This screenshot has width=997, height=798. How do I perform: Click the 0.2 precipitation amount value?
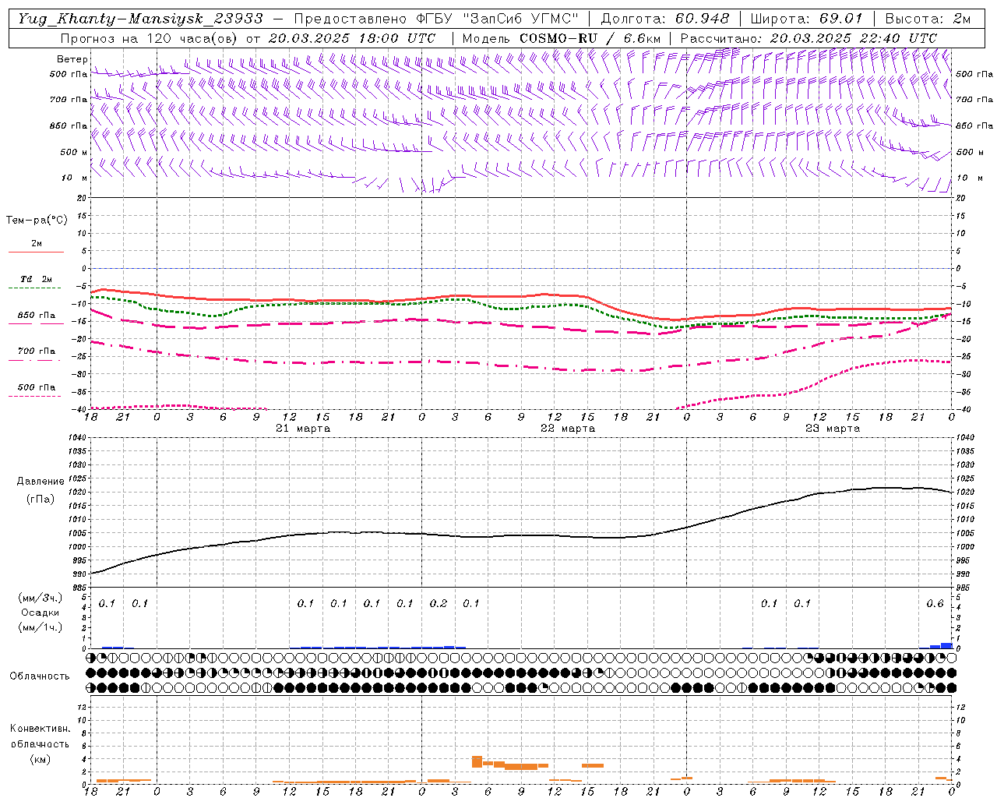tap(439, 604)
